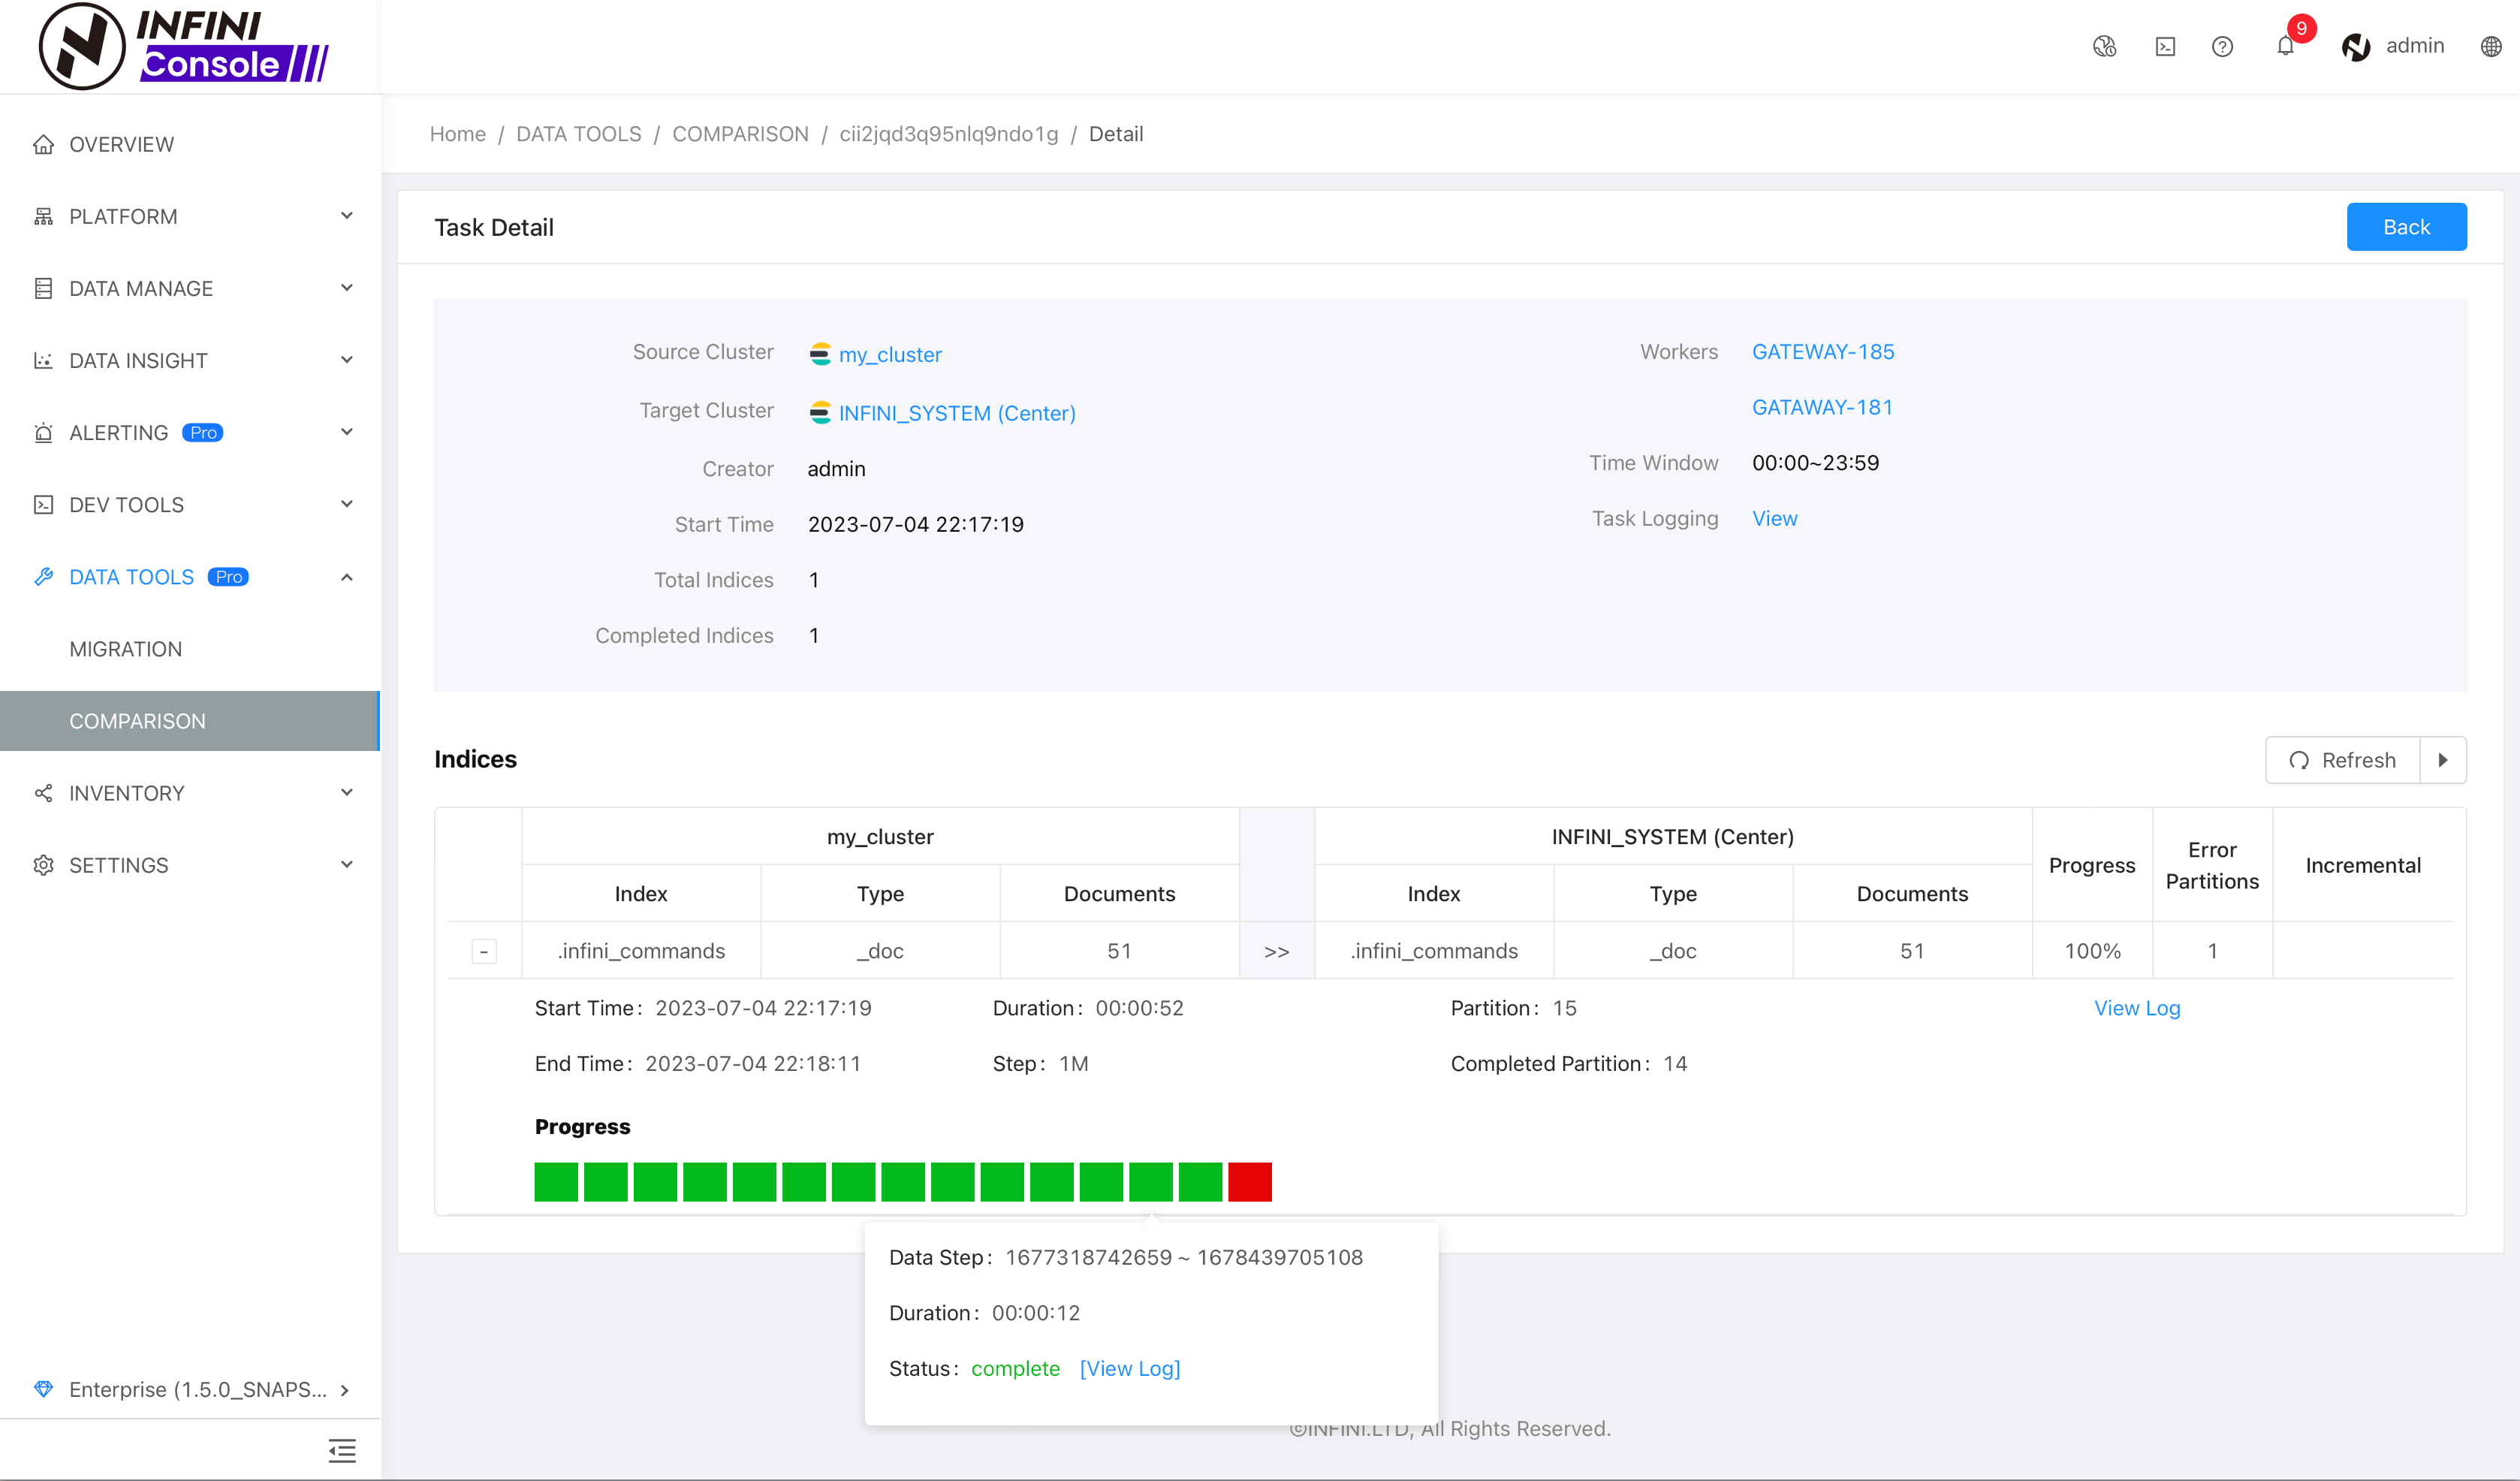Expand the DATA MANAGE menu chevron
The width and height of the screenshot is (2520, 1481).
347,288
